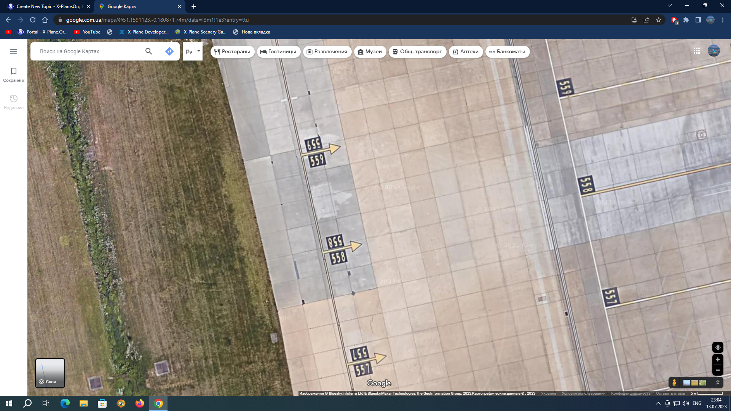
Task: Open Saved places (Сохранено) panel
Action: [14, 74]
